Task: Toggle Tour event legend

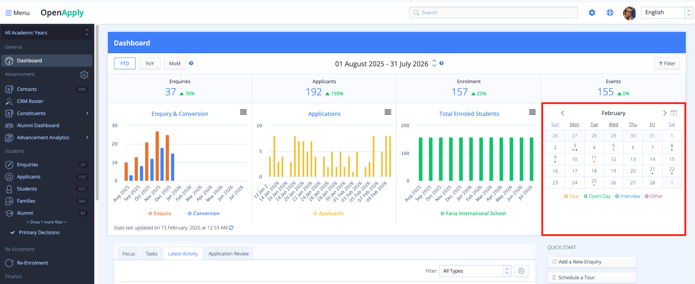Action: click(572, 196)
